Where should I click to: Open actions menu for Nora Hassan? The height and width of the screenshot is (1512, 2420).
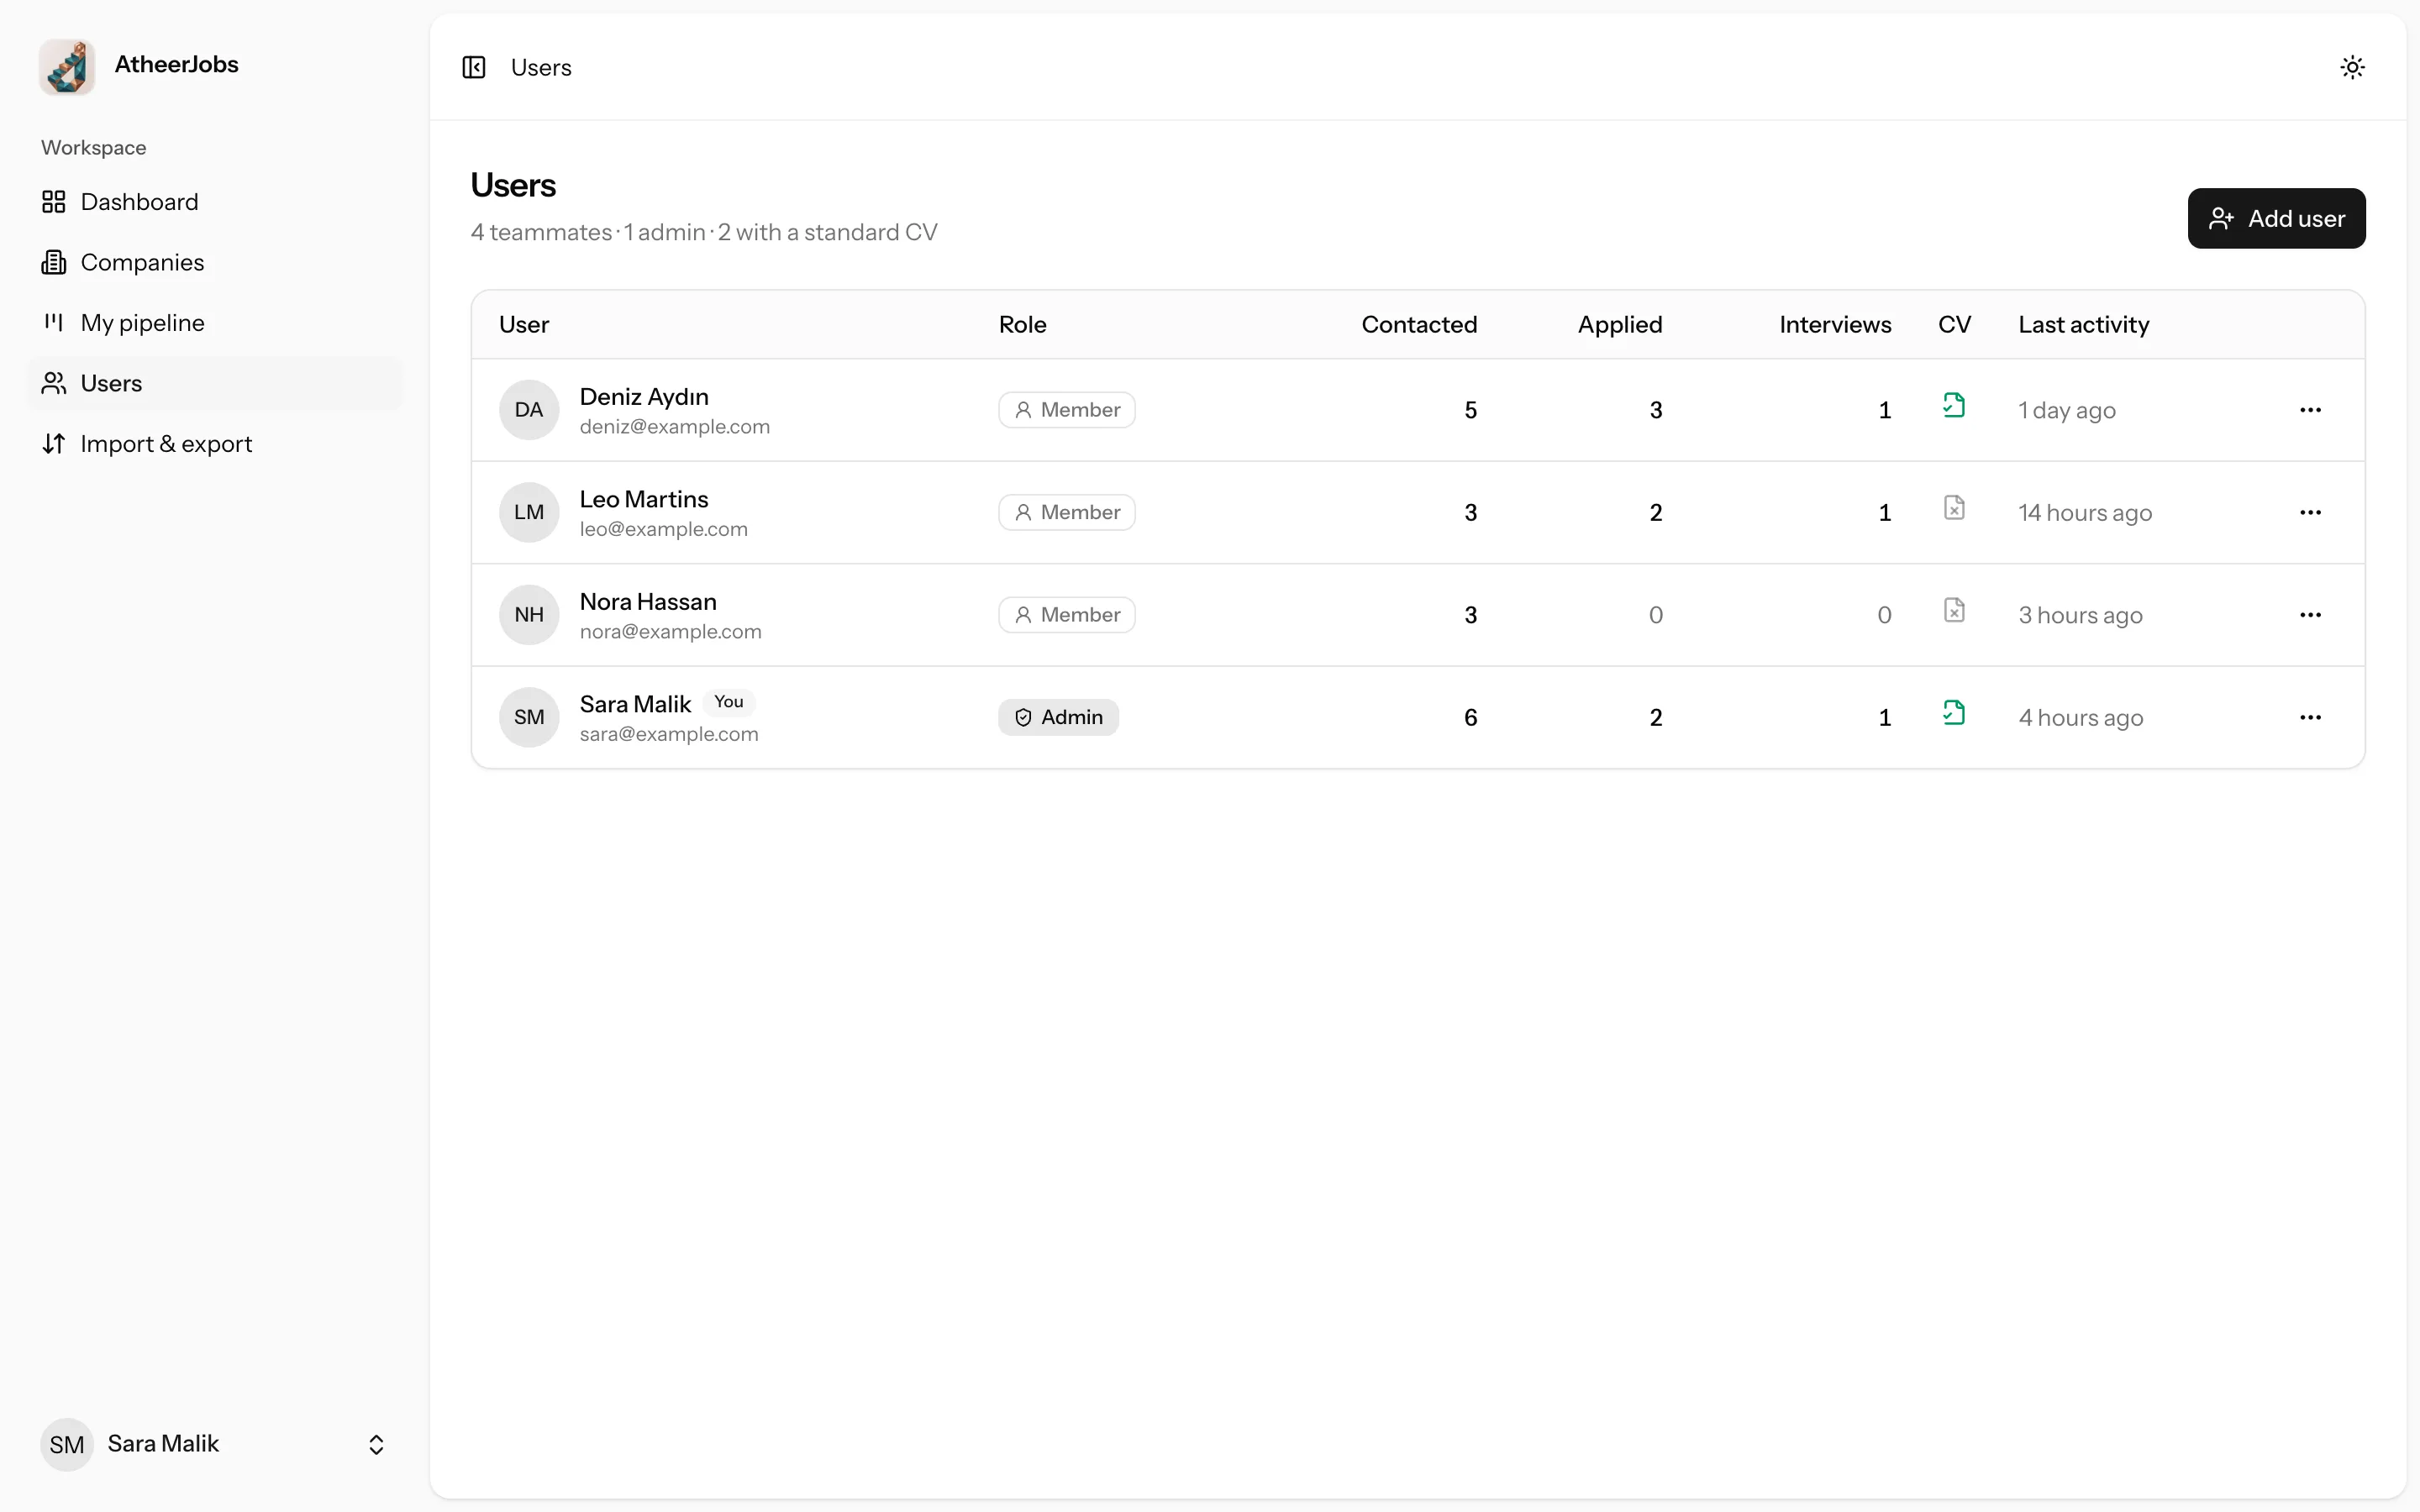2310,615
